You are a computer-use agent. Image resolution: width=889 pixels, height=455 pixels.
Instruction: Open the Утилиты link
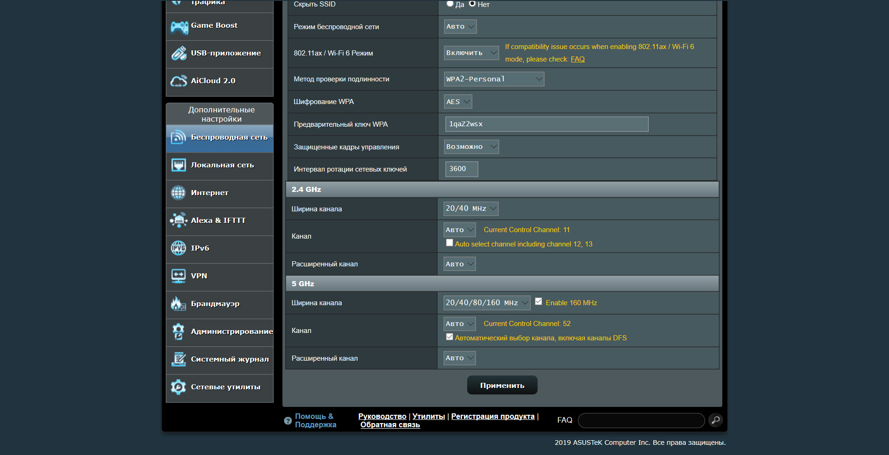pyautogui.click(x=429, y=417)
